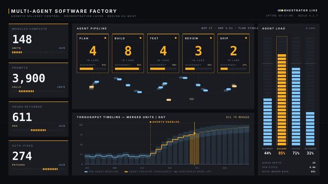
Task: Open the PLAN pipeline stage card
Action: (x=93, y=53)
